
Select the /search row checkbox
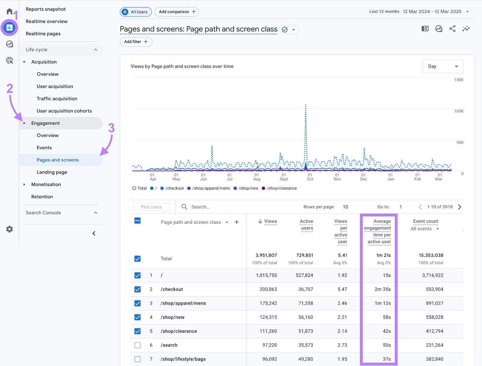pos(138,345)
